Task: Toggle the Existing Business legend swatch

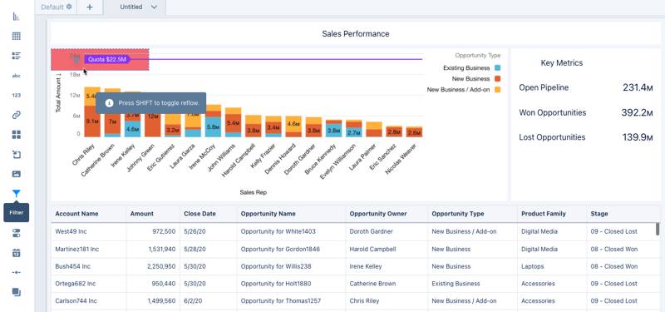Action: (x=497, y=68)
